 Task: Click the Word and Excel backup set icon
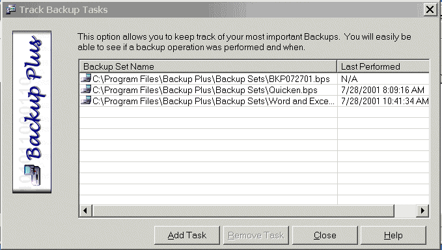pyautogui.click(x=86, y=101)
